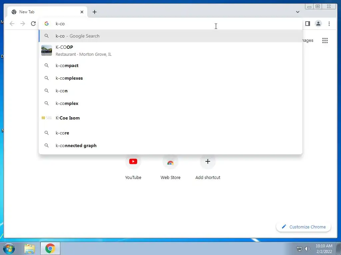Click the browser forward arrow

tap(23, 24)
